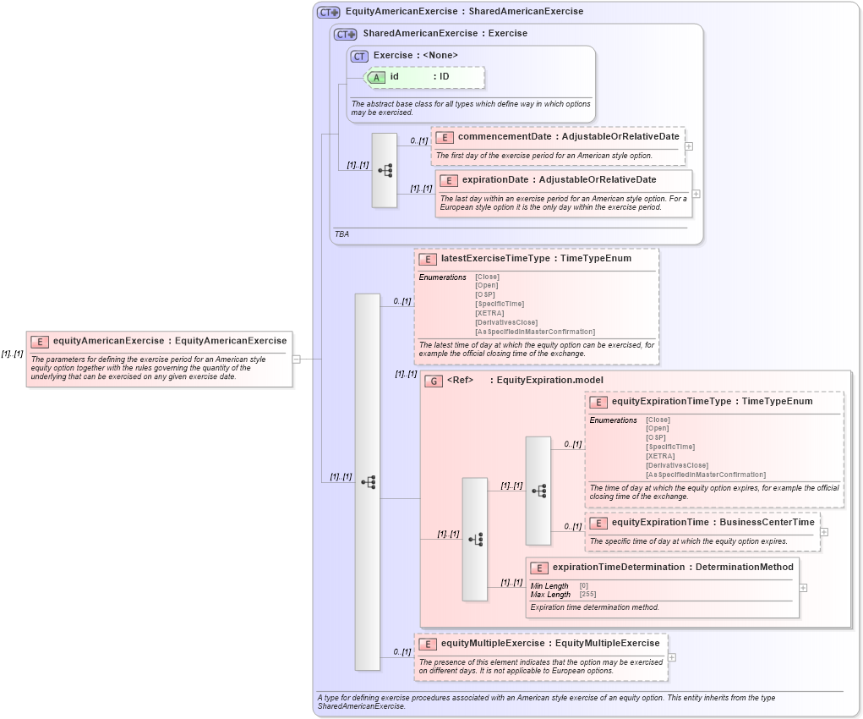This screenshot has height=719, width=863.
Task: Expand details for commencementDate element
Action: (x=689, y=146)
